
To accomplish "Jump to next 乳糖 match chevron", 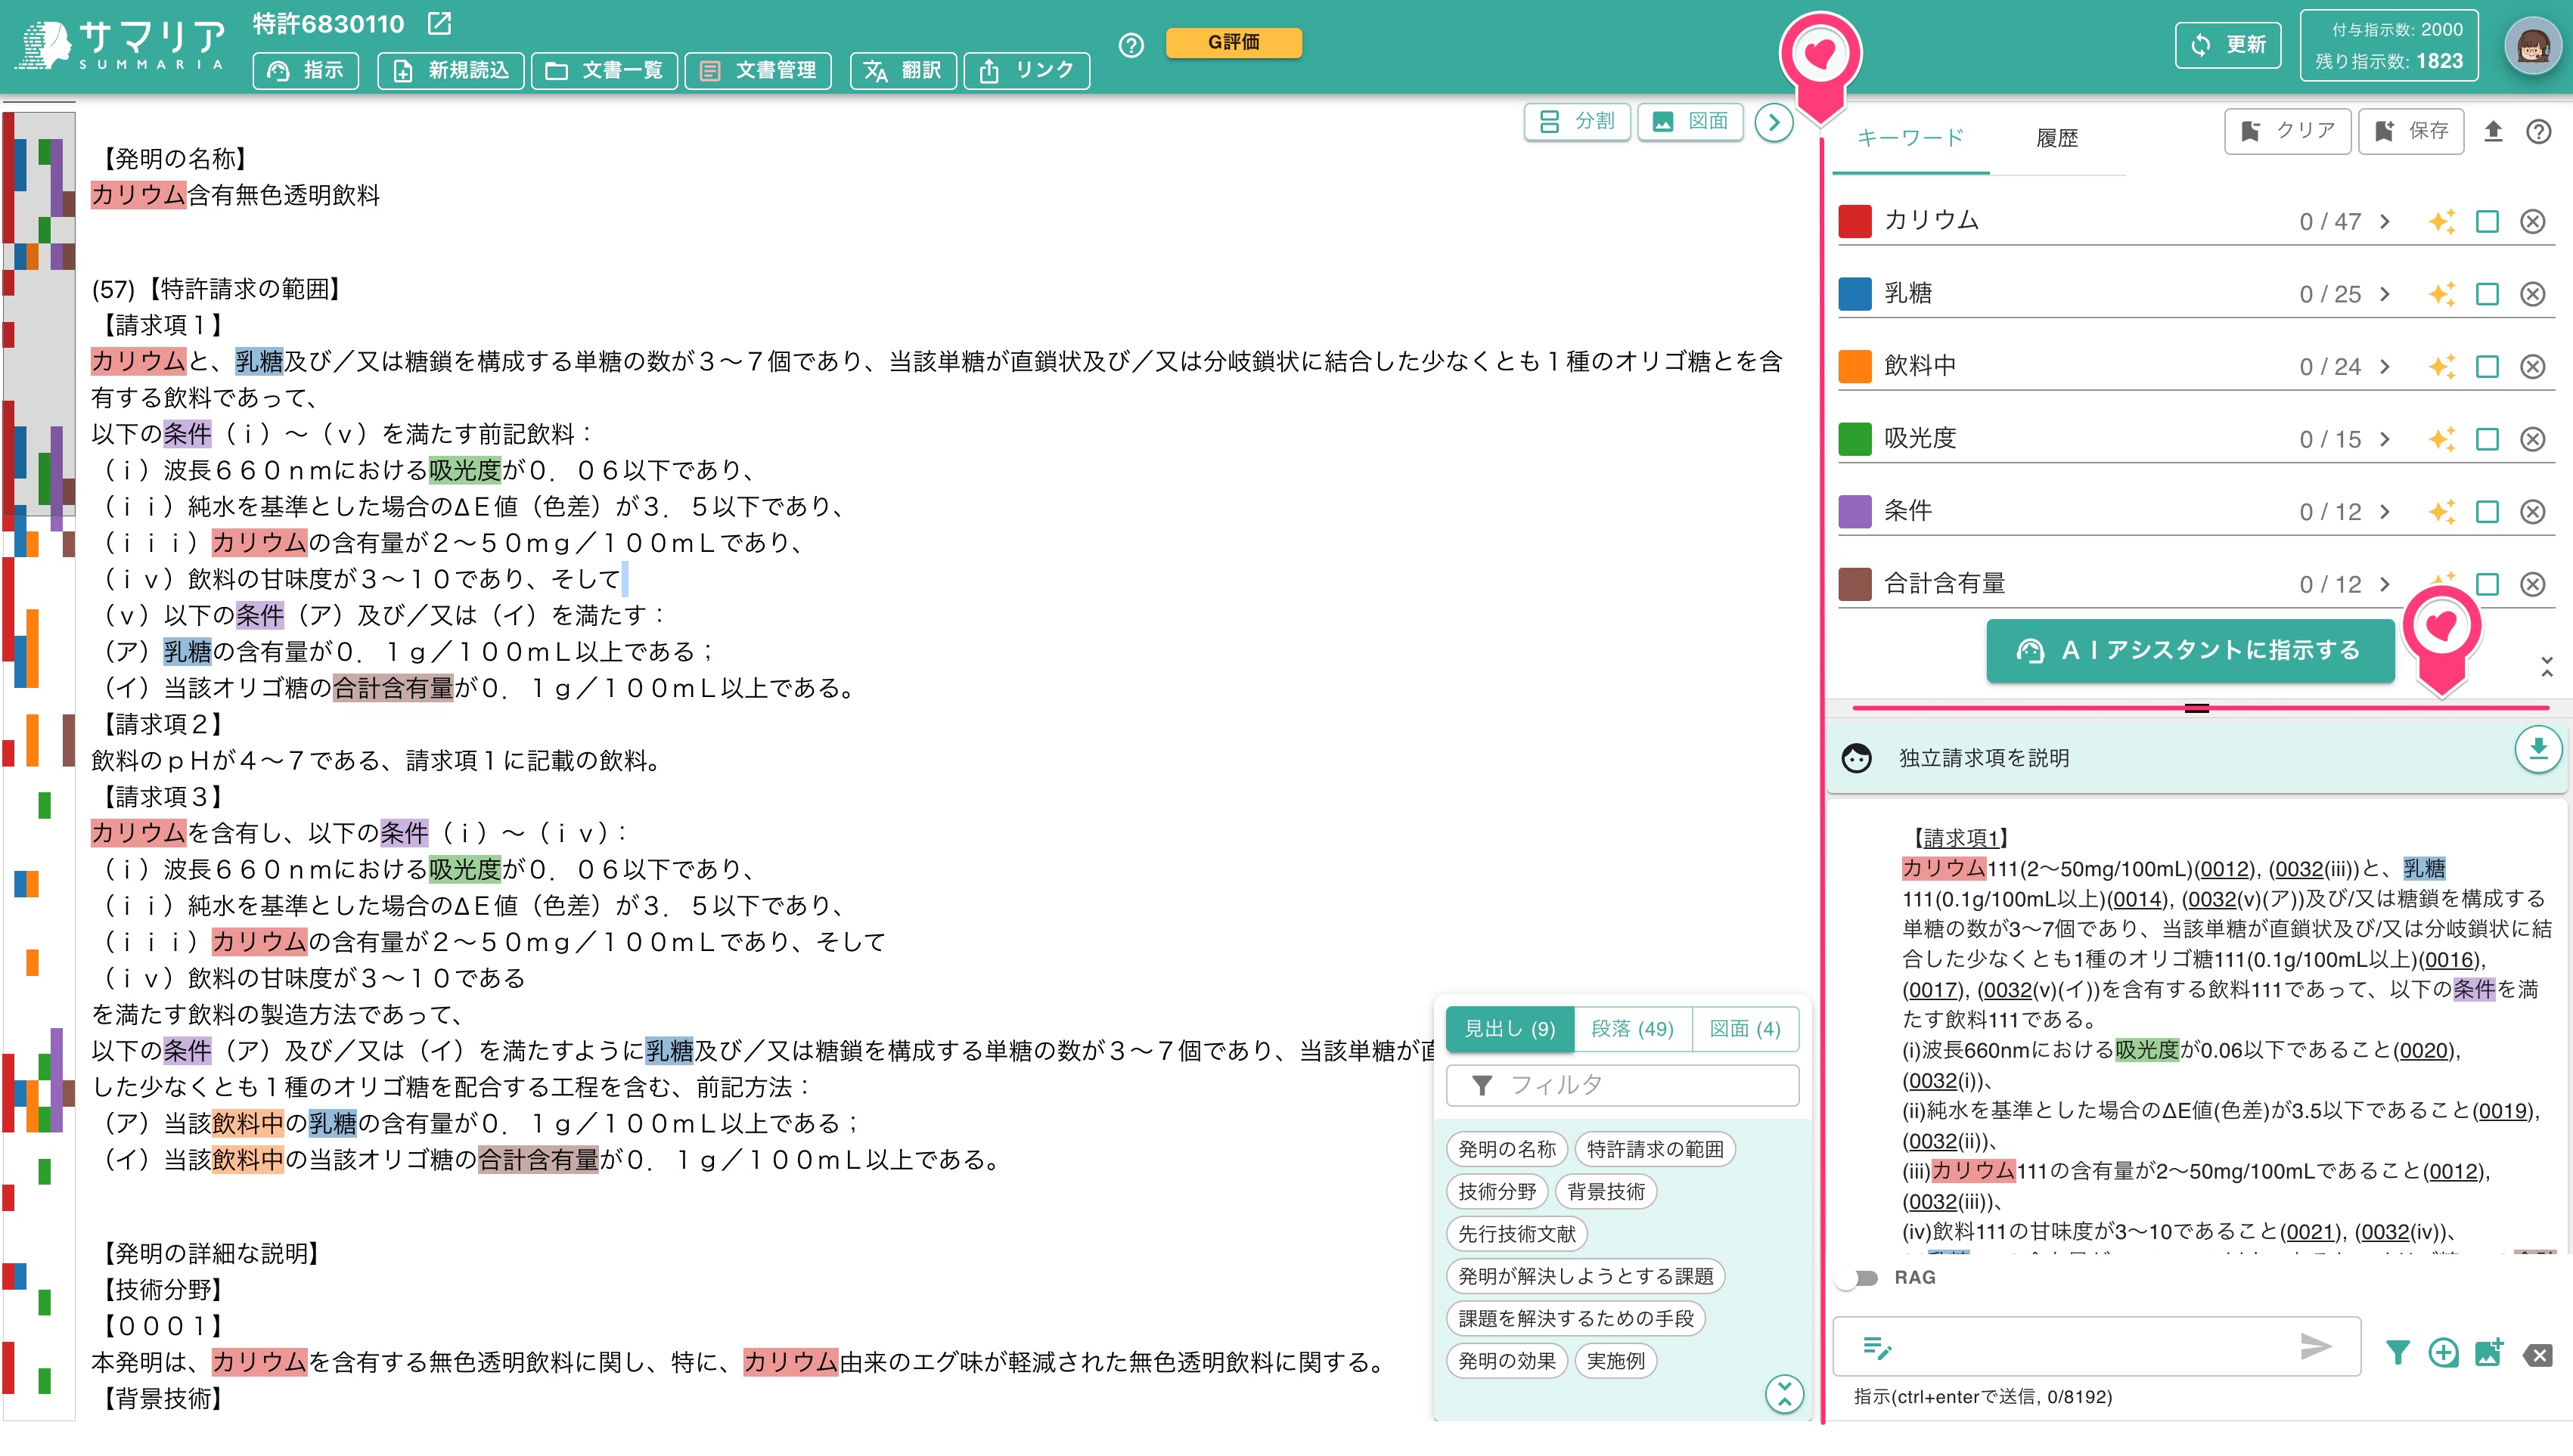I will point(2385,294).
